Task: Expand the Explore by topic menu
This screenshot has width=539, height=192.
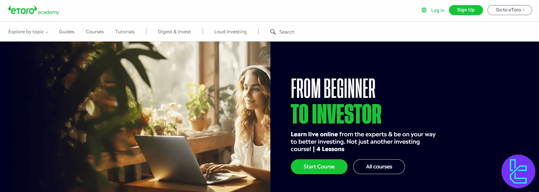Action: tap(28, 32)
